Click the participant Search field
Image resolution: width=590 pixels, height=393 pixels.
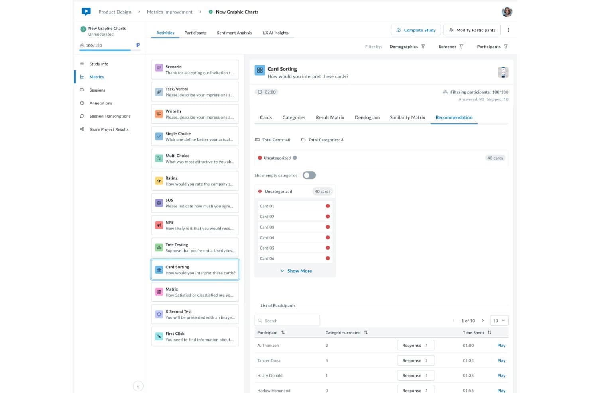tap(287, 321)
